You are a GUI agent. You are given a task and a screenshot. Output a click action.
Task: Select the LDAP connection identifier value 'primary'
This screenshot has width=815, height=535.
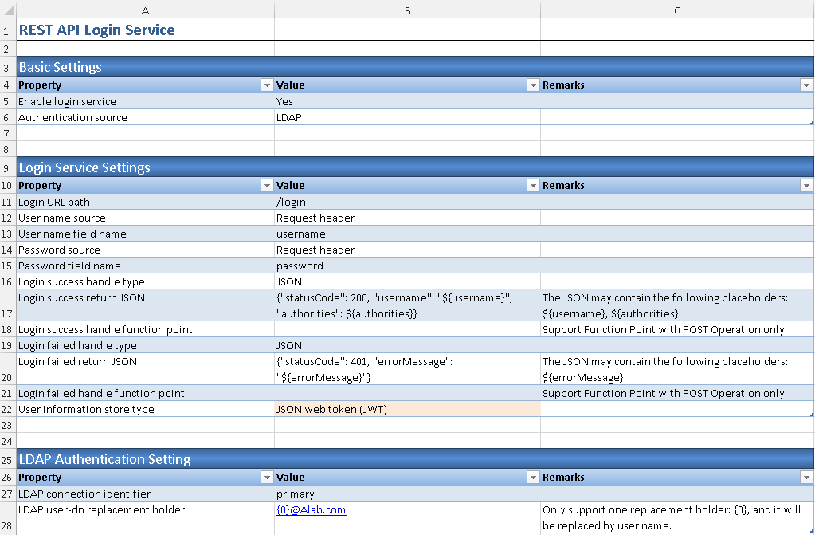[406, 494]
